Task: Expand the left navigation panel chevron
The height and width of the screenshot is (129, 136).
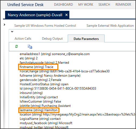Action: coord(4,25)
